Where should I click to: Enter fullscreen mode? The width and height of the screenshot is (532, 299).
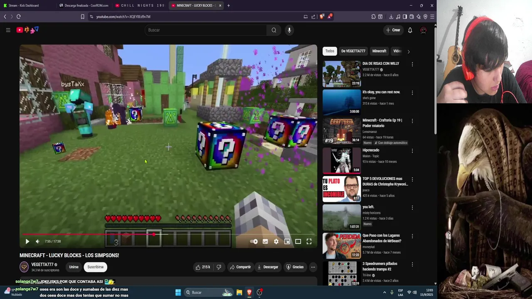309,241
